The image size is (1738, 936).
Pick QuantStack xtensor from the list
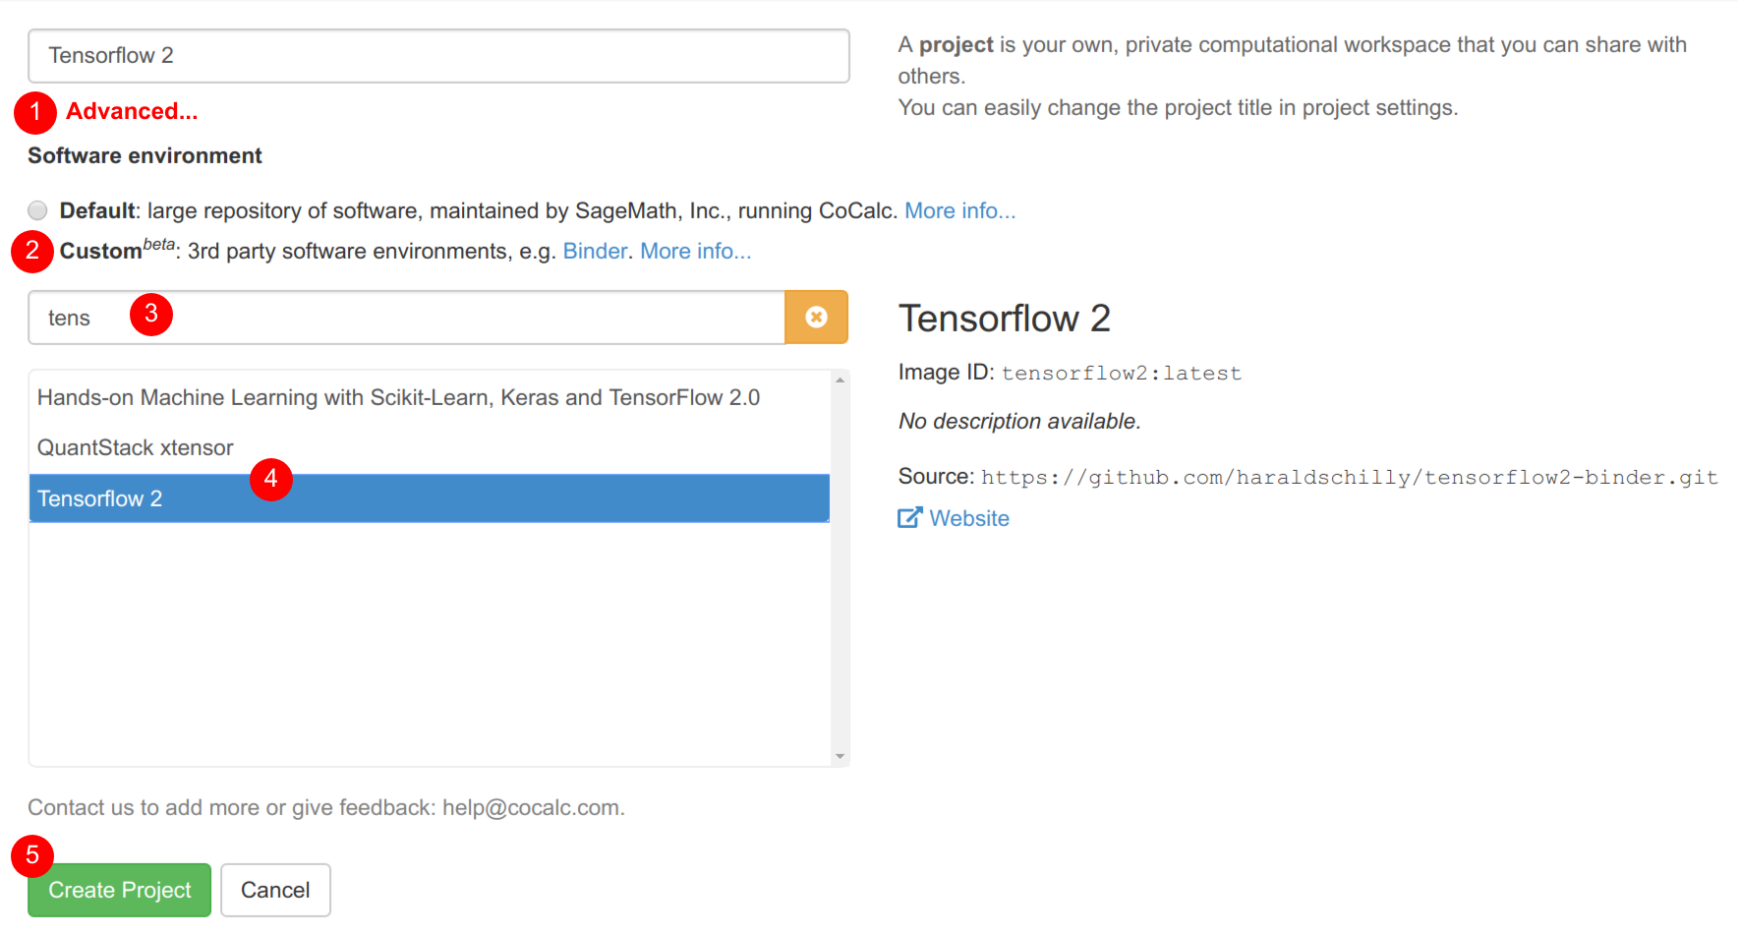[x=136, y=448]
